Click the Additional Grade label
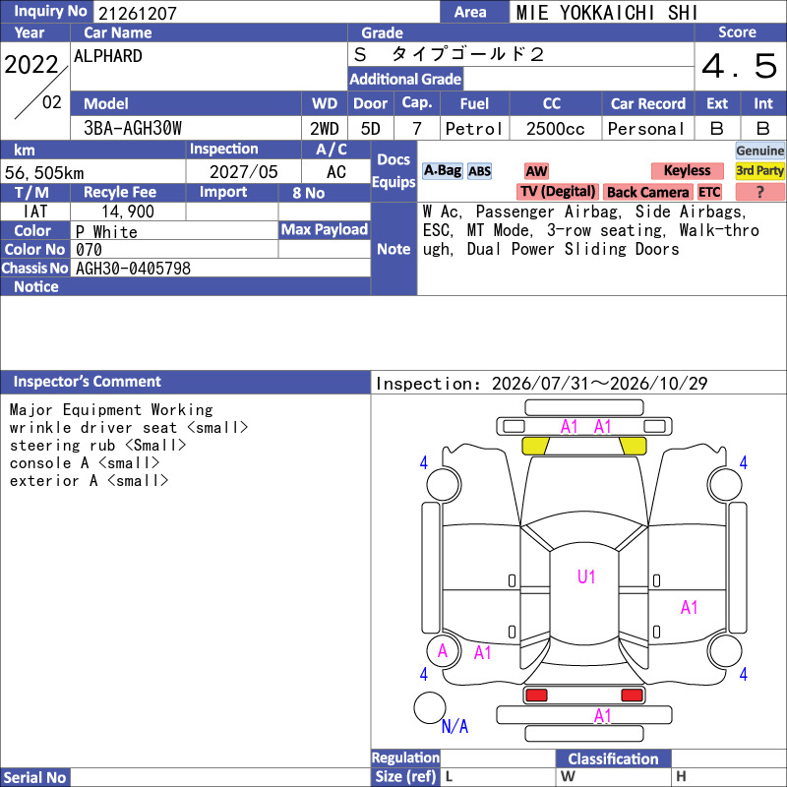Viewport: 787px width, 787px height. [405, 79]
